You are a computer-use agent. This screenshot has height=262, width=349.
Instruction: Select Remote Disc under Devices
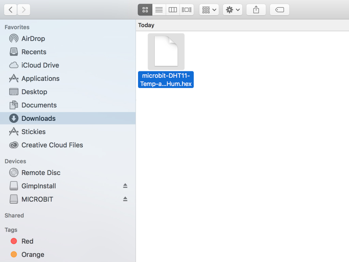[x=68, y=173]
